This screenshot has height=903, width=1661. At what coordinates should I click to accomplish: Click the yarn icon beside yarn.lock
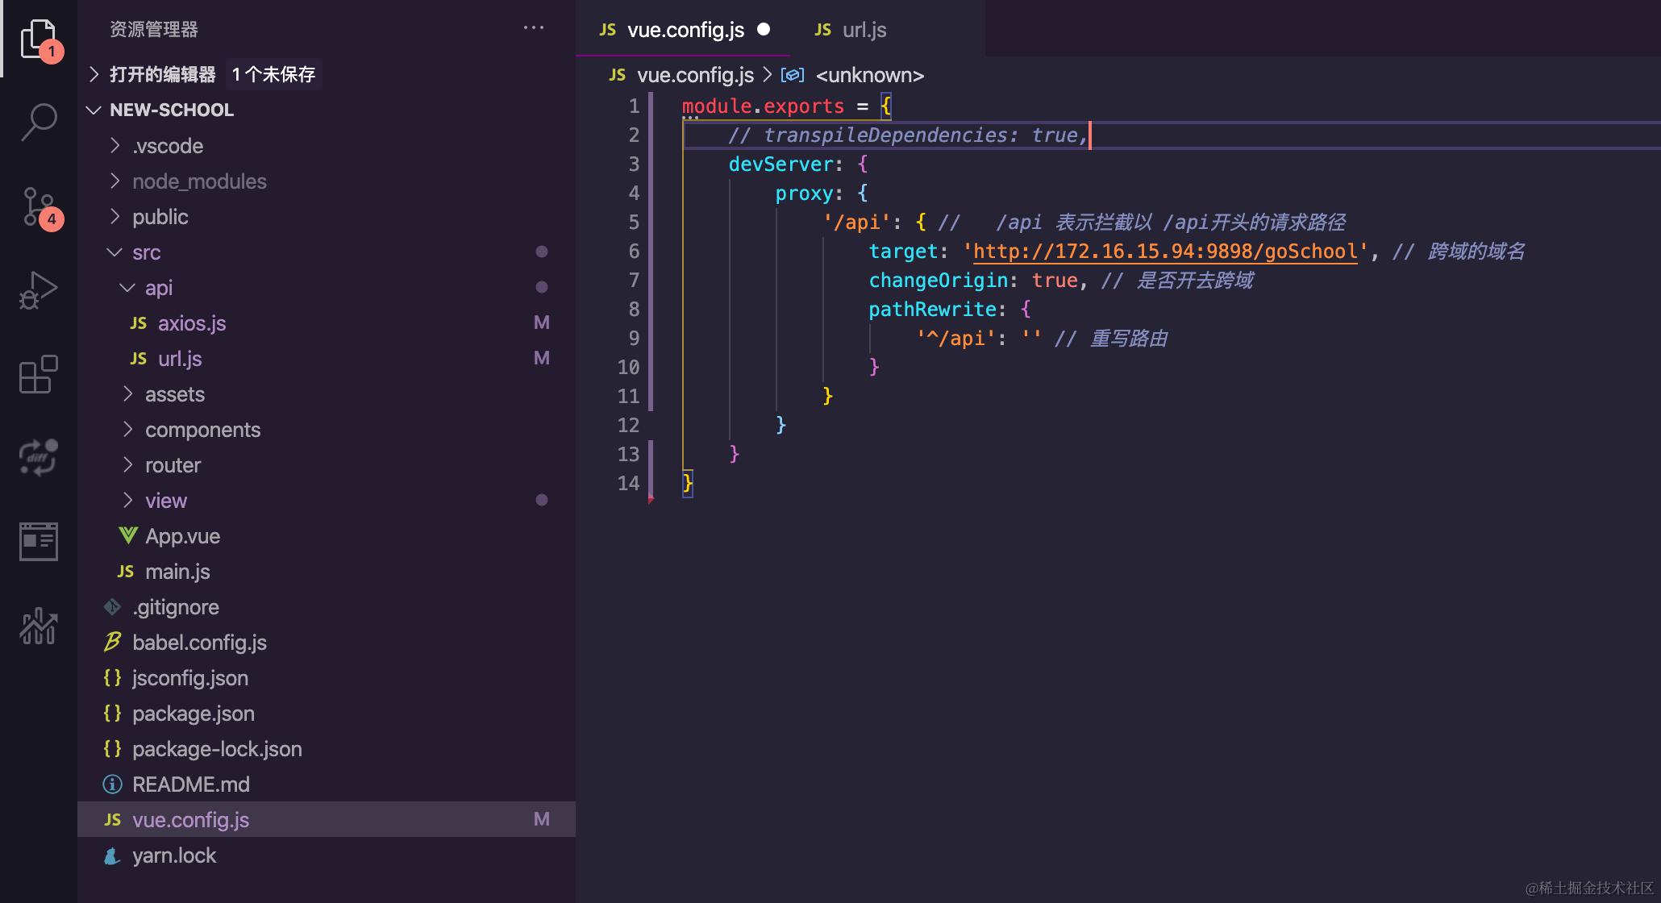pyautogui.click(x=112, y=855)
